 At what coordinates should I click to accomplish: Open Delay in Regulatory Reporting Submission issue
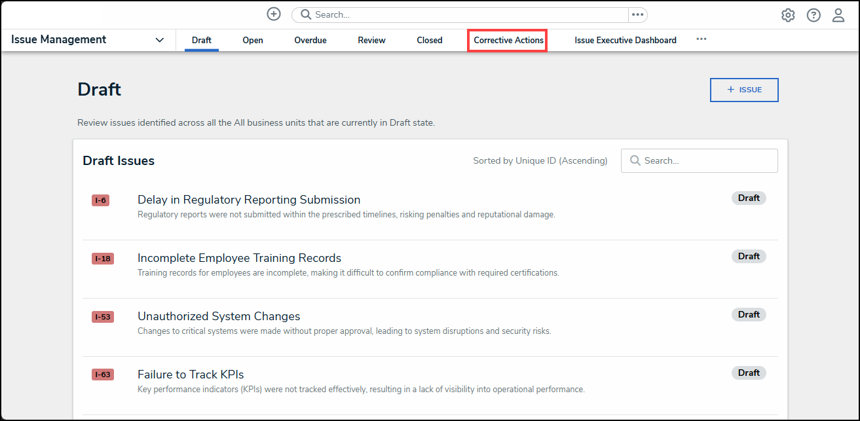[249, 200]
